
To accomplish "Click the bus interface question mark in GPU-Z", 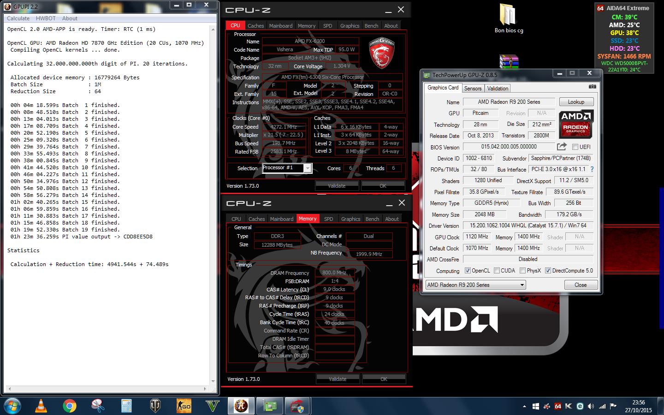I will tap(592, 169).
